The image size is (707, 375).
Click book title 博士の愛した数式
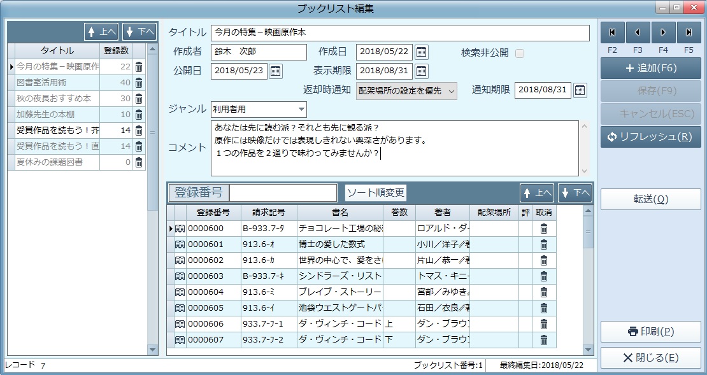(340, 244)
